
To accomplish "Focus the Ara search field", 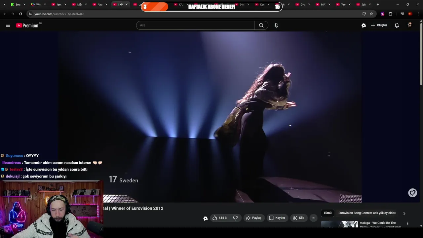I will 195,25.
